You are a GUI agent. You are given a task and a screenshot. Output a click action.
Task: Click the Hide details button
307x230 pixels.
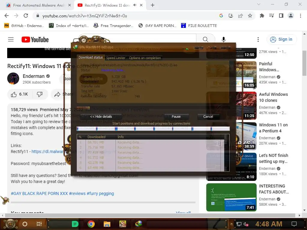click(x=101, y=116)
